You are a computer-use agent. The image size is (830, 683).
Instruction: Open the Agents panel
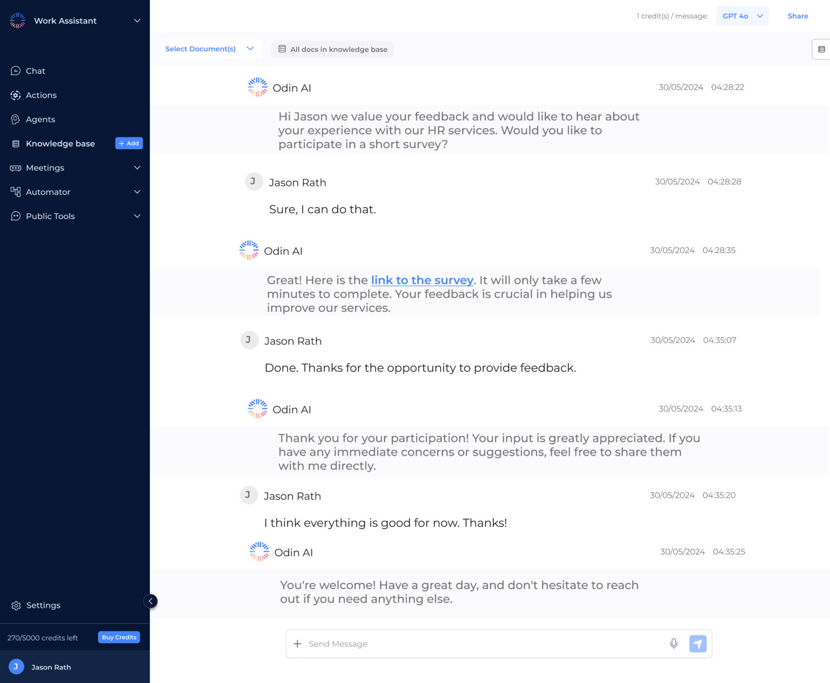[41, 119]
